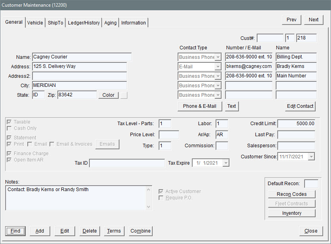Screen dimensions: 331x244
Task: Pick the color swatch beside Color button
Action: [x=124, y=95]
